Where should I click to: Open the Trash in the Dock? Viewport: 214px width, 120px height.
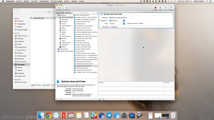173,116
